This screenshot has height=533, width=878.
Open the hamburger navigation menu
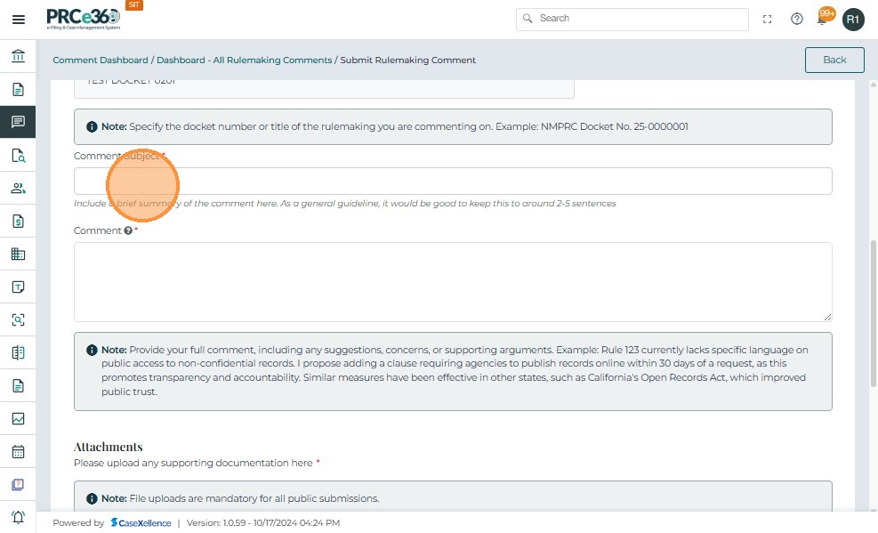18,19
